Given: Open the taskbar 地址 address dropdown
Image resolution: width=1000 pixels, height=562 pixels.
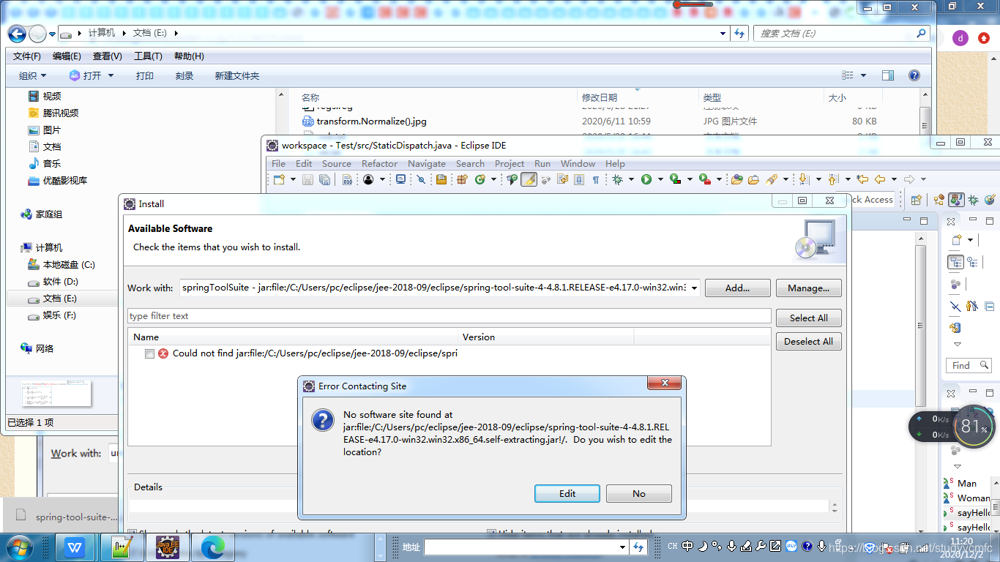Looking at the screenshot, I should pyautogui.click(x=622, y=547).
